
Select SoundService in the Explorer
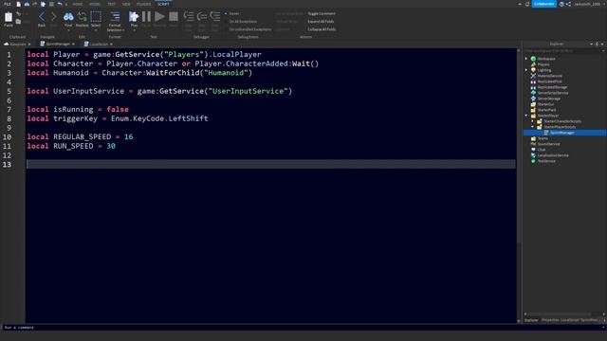[x=548, y=144]
